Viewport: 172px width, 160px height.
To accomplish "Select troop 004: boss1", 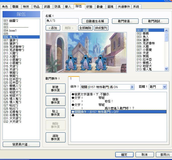I will tap(21, 30).
